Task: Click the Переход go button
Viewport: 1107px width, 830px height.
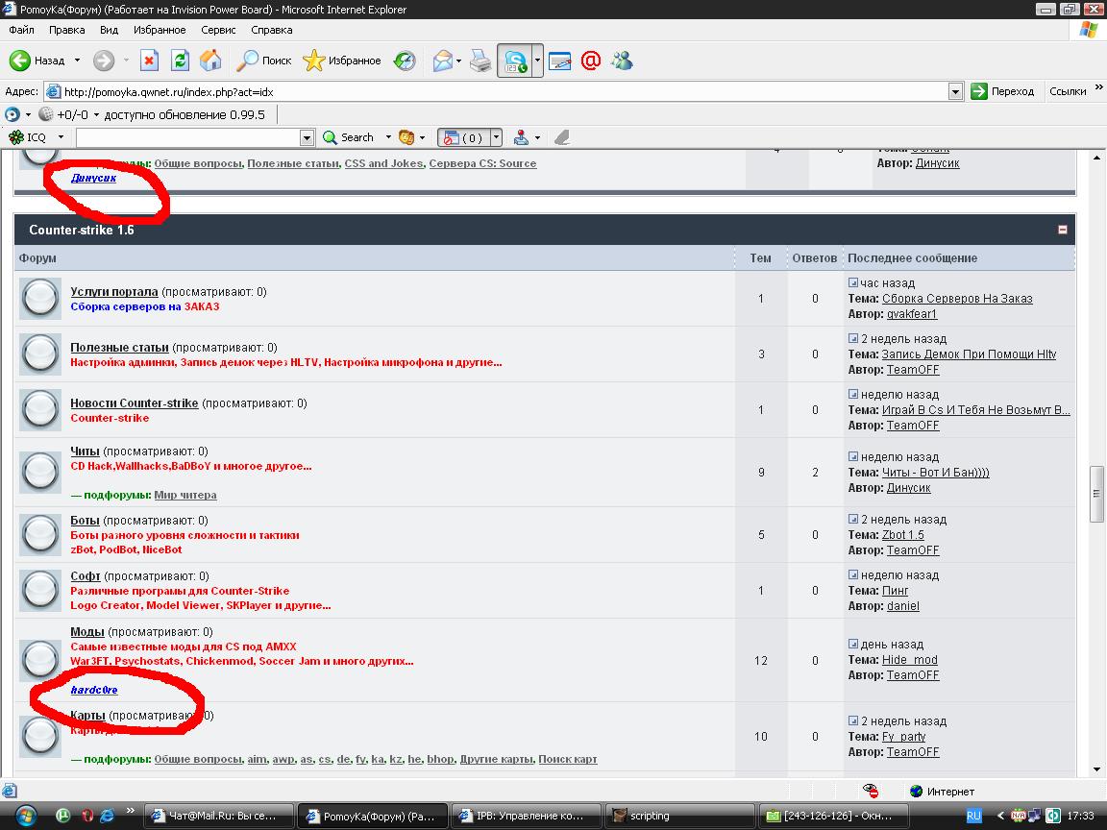Action: point(1002,92)
